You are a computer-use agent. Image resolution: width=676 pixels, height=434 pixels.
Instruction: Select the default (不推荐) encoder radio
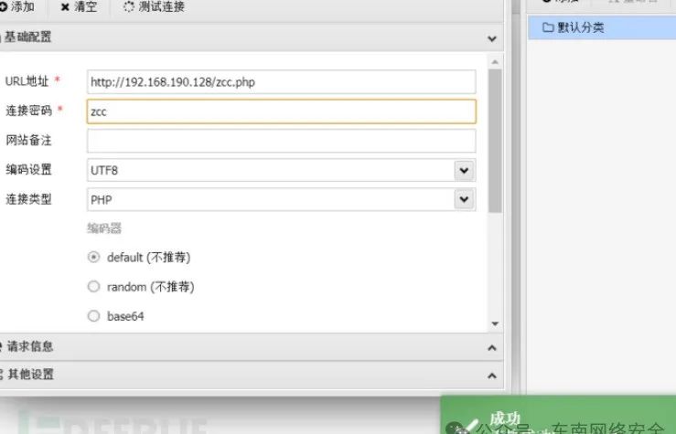click(x=93, y=257)
